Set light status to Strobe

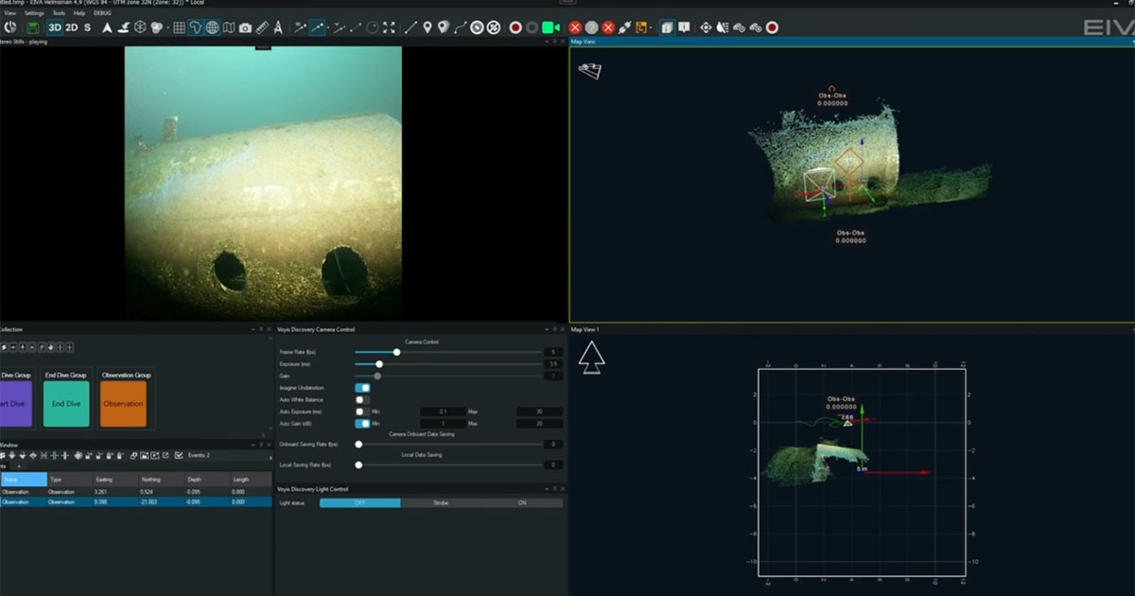click(x=441, y=503)
